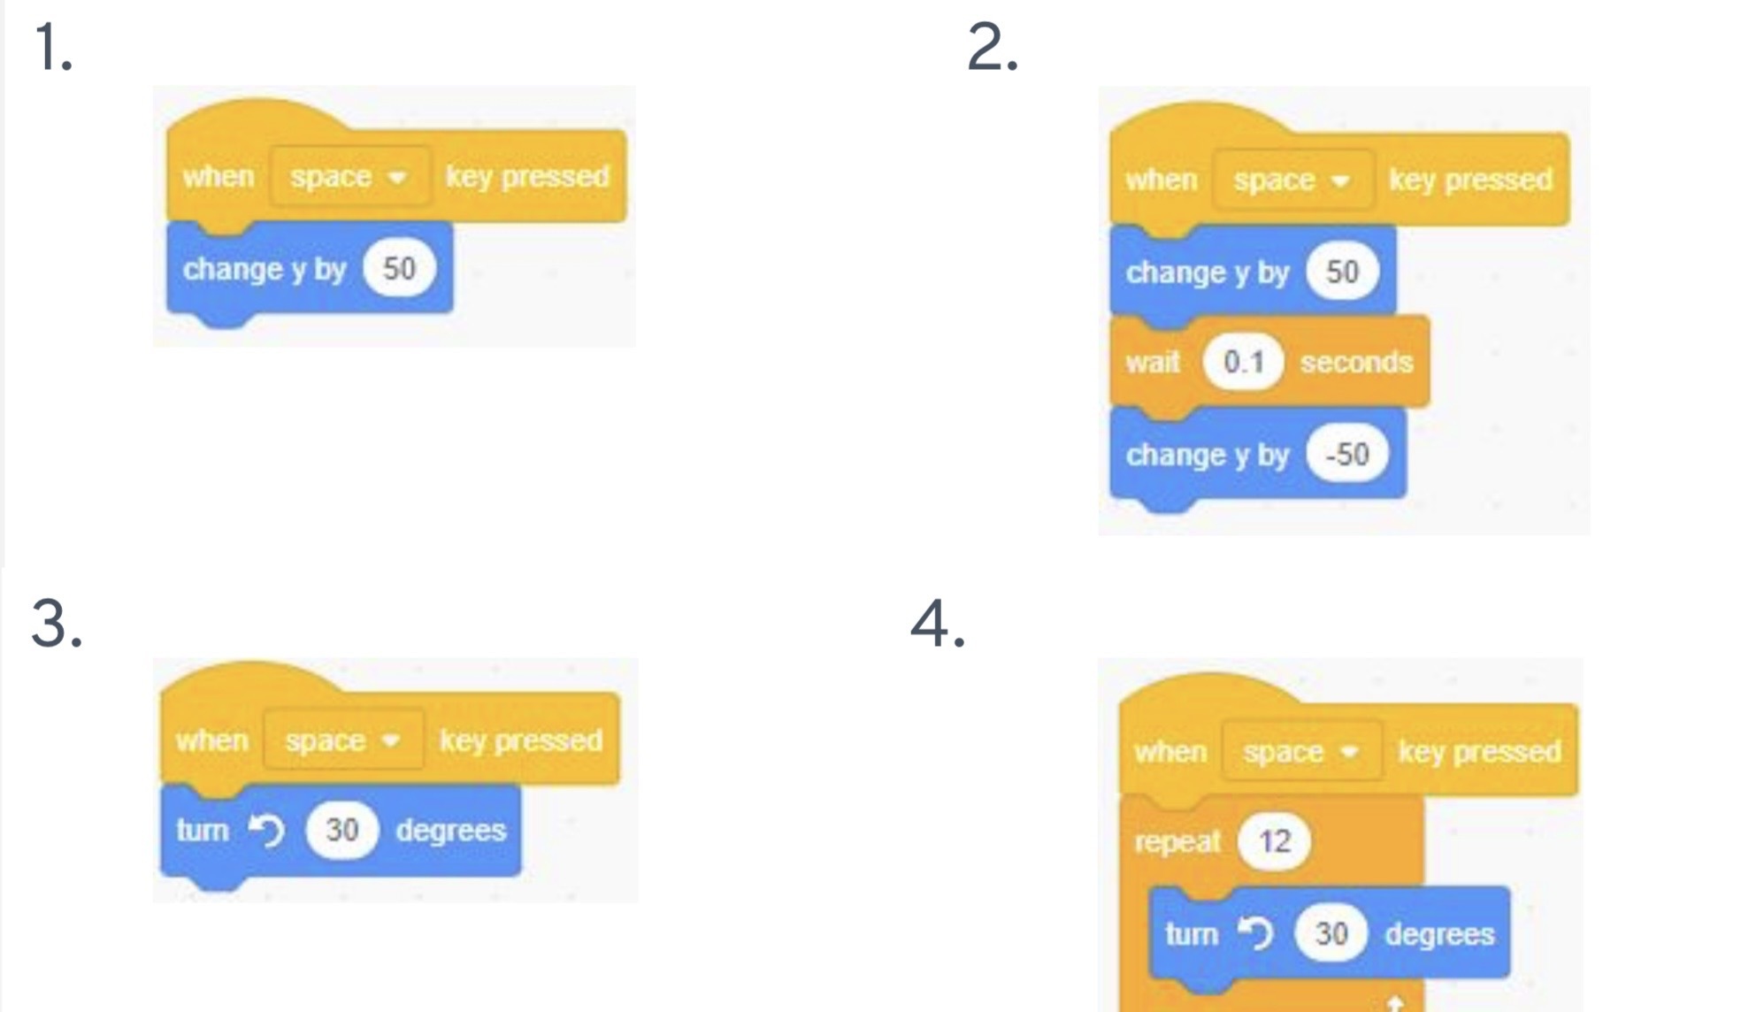Image resolution: width=1764 pixels, height=1012 pixels.
Task: Select the 50 value field in script 2
Action: coord(1342,272)
